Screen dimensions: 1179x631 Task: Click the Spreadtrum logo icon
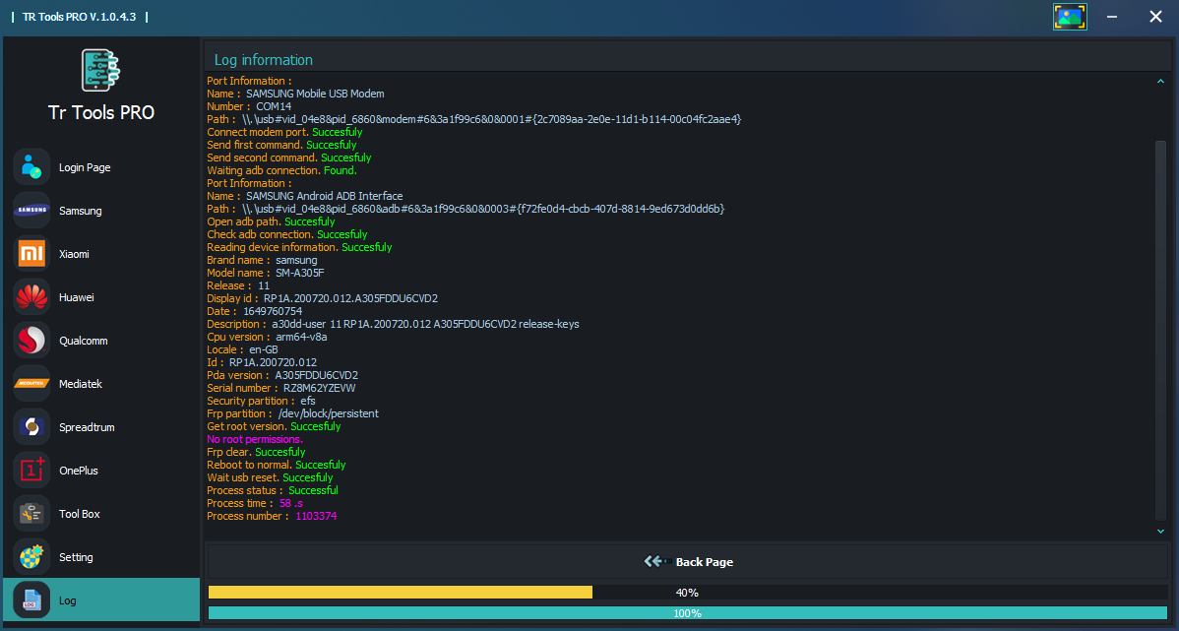point(31,427)
